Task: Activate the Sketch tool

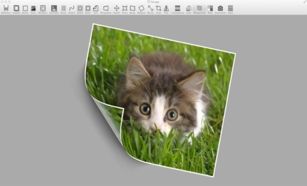Action: pos(72,9)
